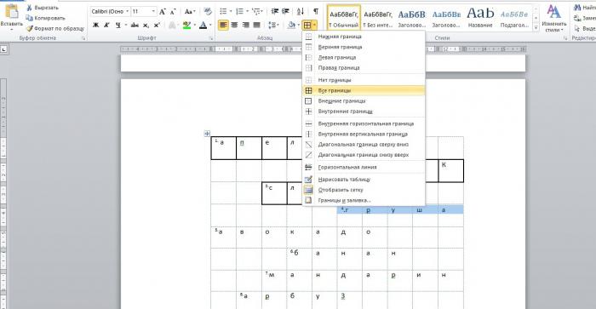Toggle Отобразить сетку gridlines option
Screen dimensions: 596x309
tap(364, 190)
